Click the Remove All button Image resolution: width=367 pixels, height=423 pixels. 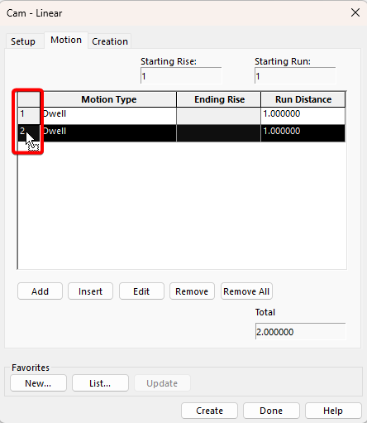pos(246,291)
